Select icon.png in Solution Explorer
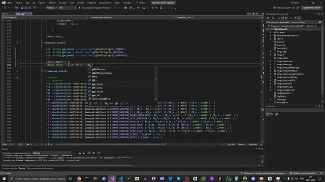 [281, 45]
